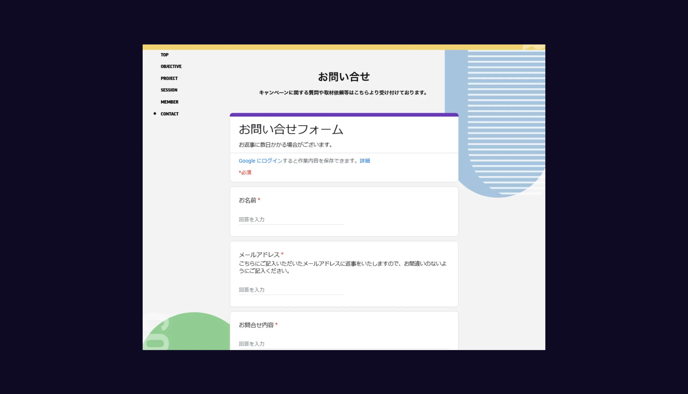Open the 詳細 details link

point(364,161)
